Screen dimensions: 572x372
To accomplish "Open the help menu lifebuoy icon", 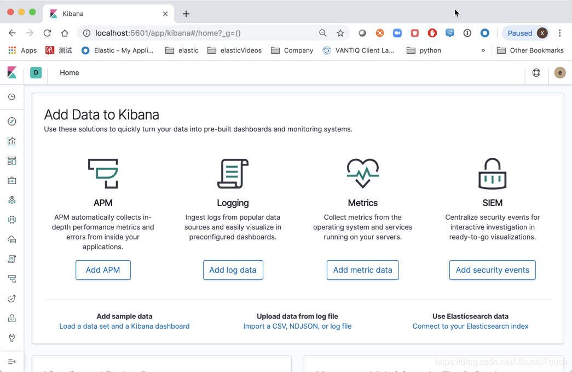I will [x=536, y=73].
